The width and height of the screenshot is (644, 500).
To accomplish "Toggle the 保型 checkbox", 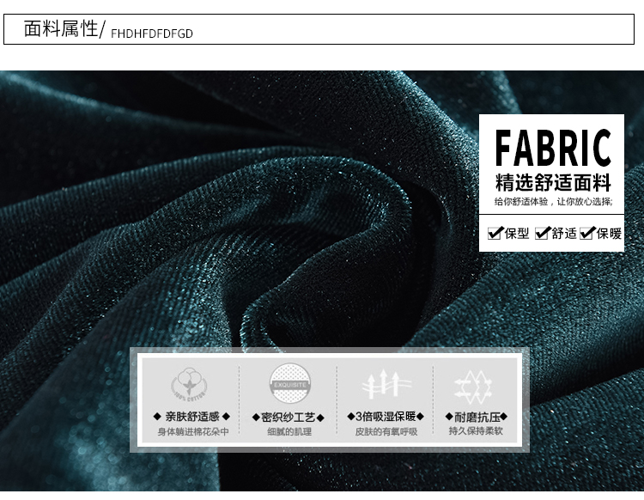I will [495, 233].
